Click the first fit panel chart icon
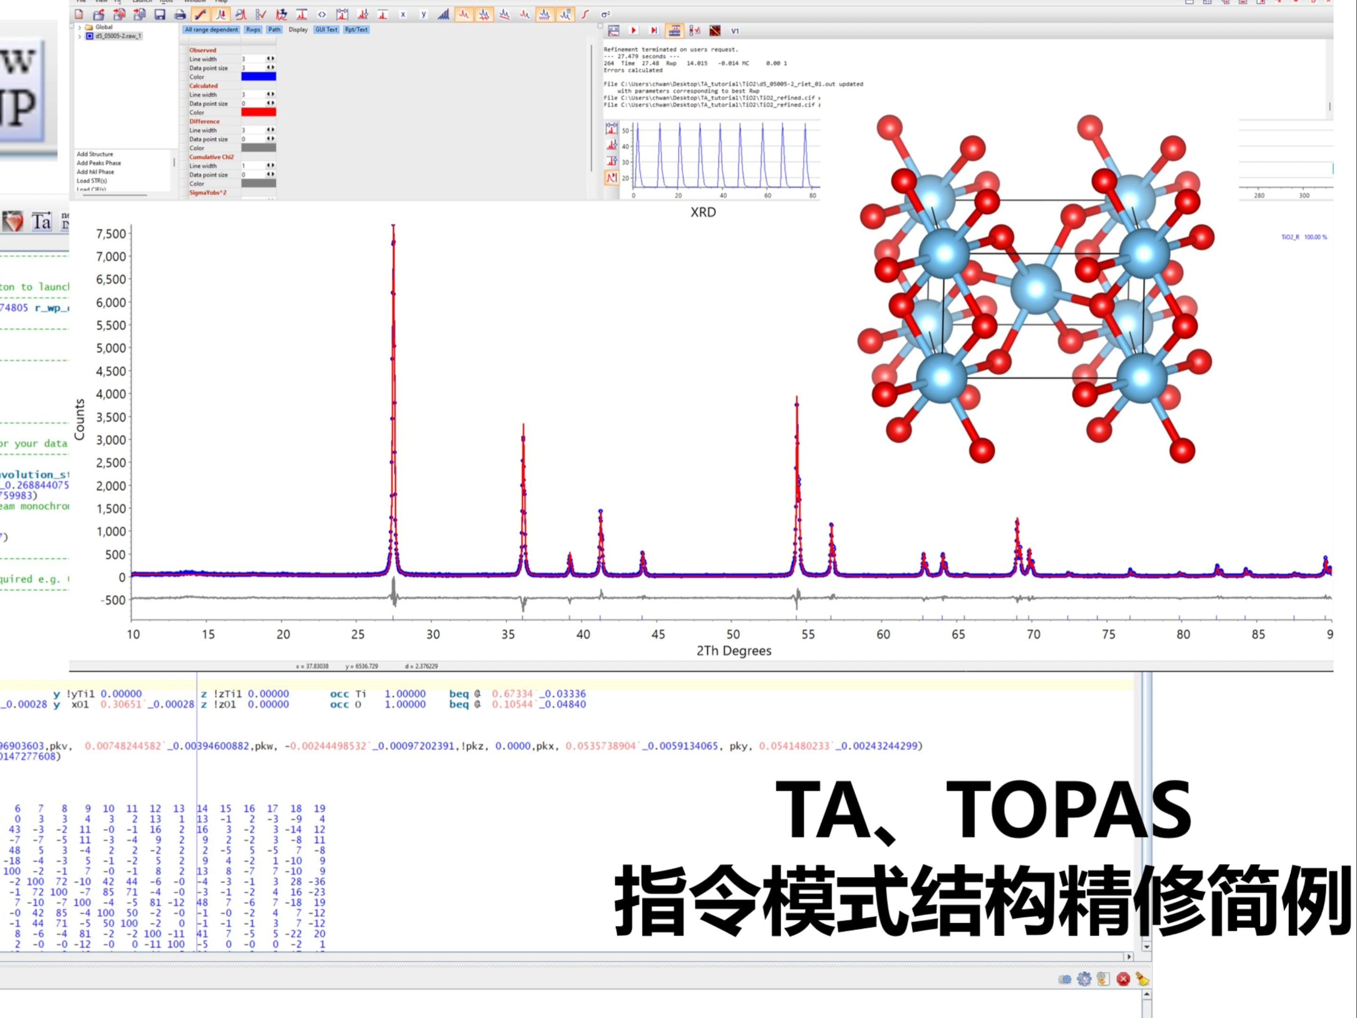The width and height of the screenshot is (1357, 1018). [x=613, y=30]
